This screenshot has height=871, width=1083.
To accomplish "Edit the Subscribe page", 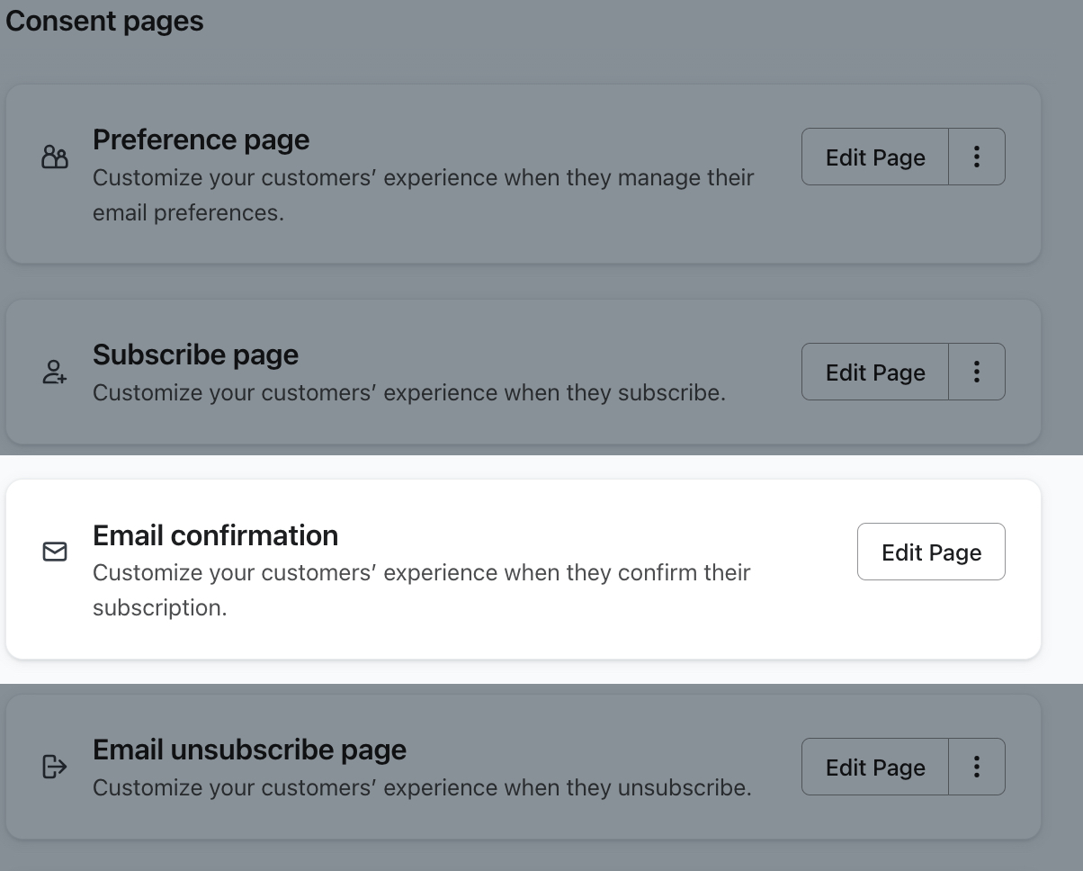I will click(x=874, y=372).
